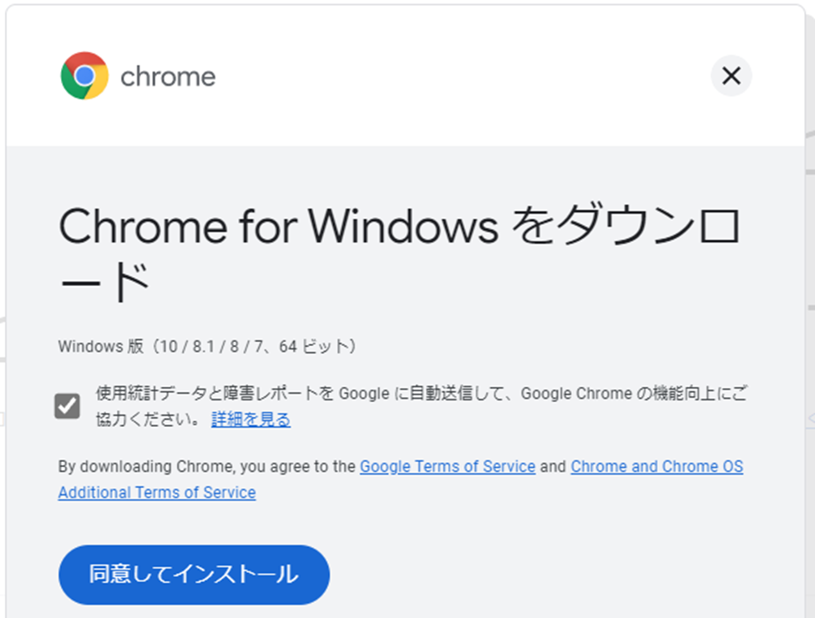Viewport: 815px width, 618px height.
Task: Click the By downloading Chrome agreement text
Action: [207, 466]
